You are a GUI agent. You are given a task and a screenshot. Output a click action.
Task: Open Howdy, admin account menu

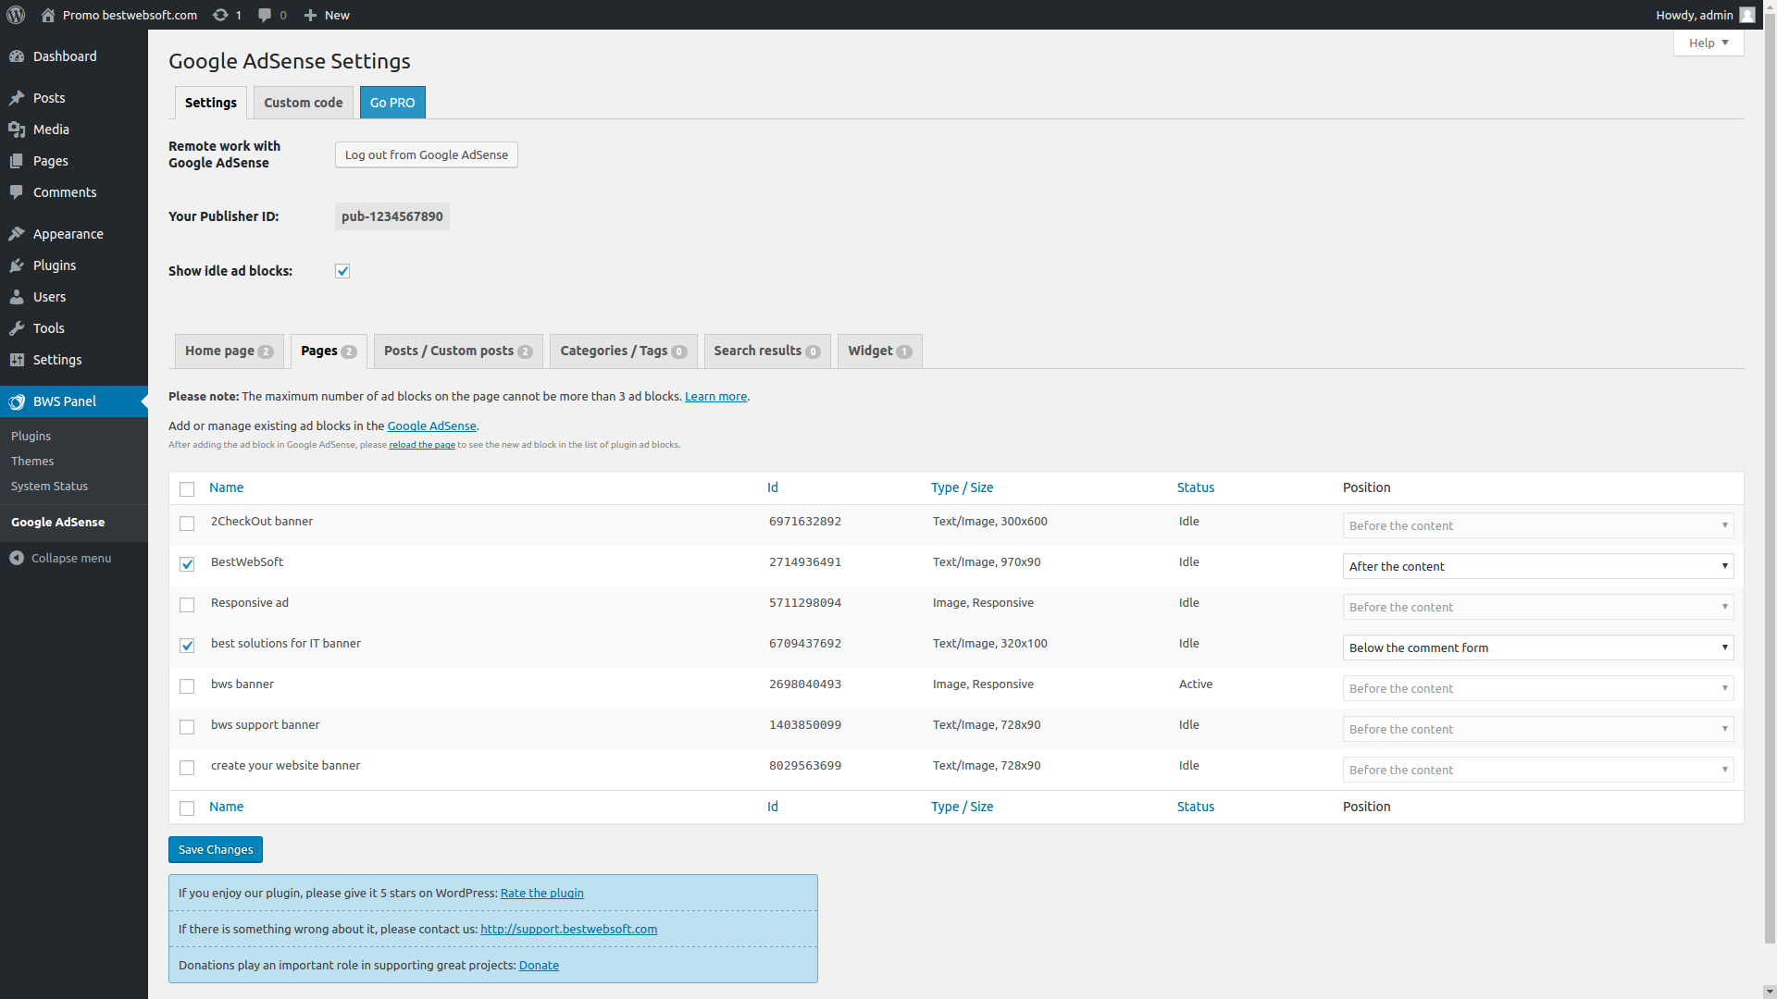click(1704, 15)
